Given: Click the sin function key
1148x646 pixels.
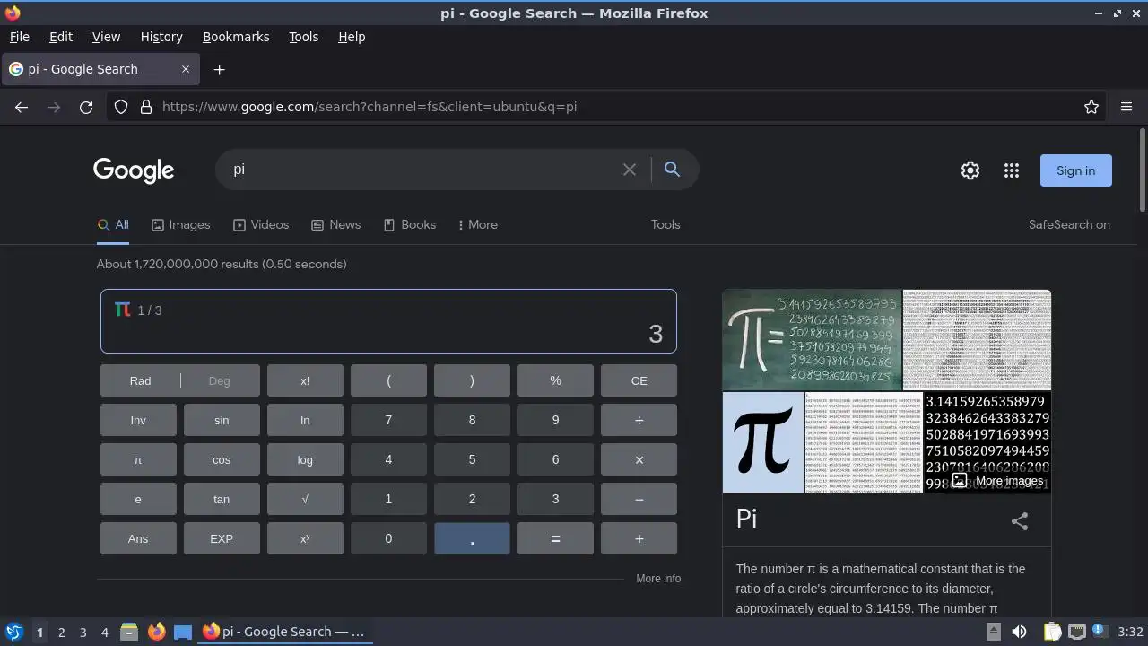Looking at the screenshot, I should [222, 420].
